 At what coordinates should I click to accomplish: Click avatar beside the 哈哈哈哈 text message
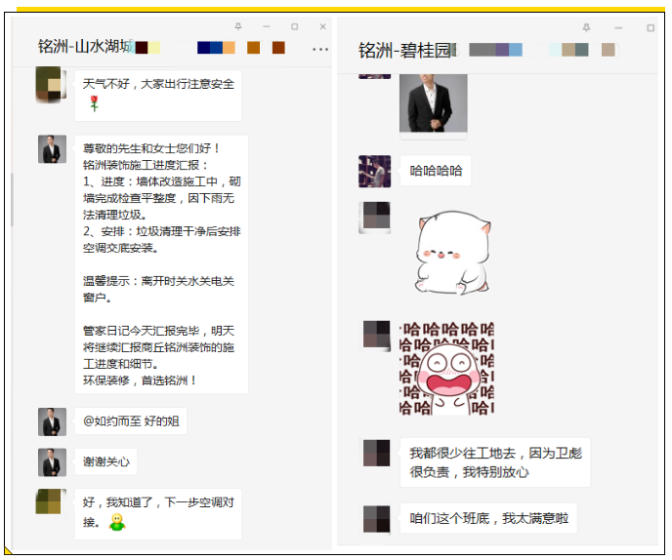[374, 171]
